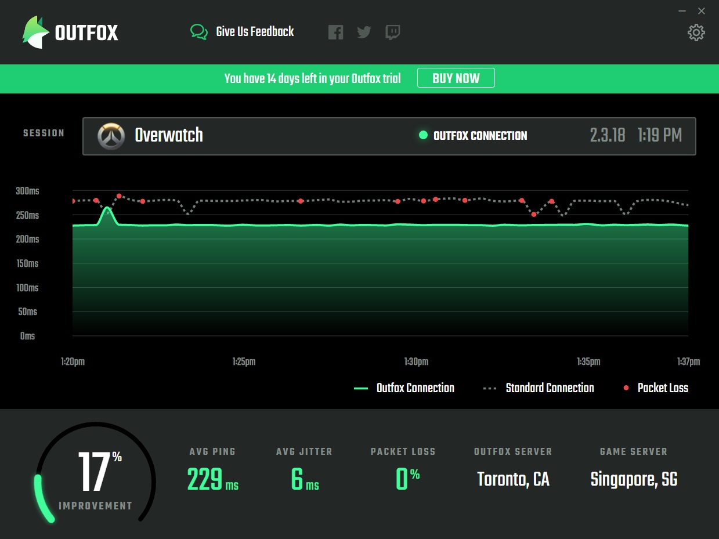
Task: Click the 100ms axis label
Action: click(28, 288)
